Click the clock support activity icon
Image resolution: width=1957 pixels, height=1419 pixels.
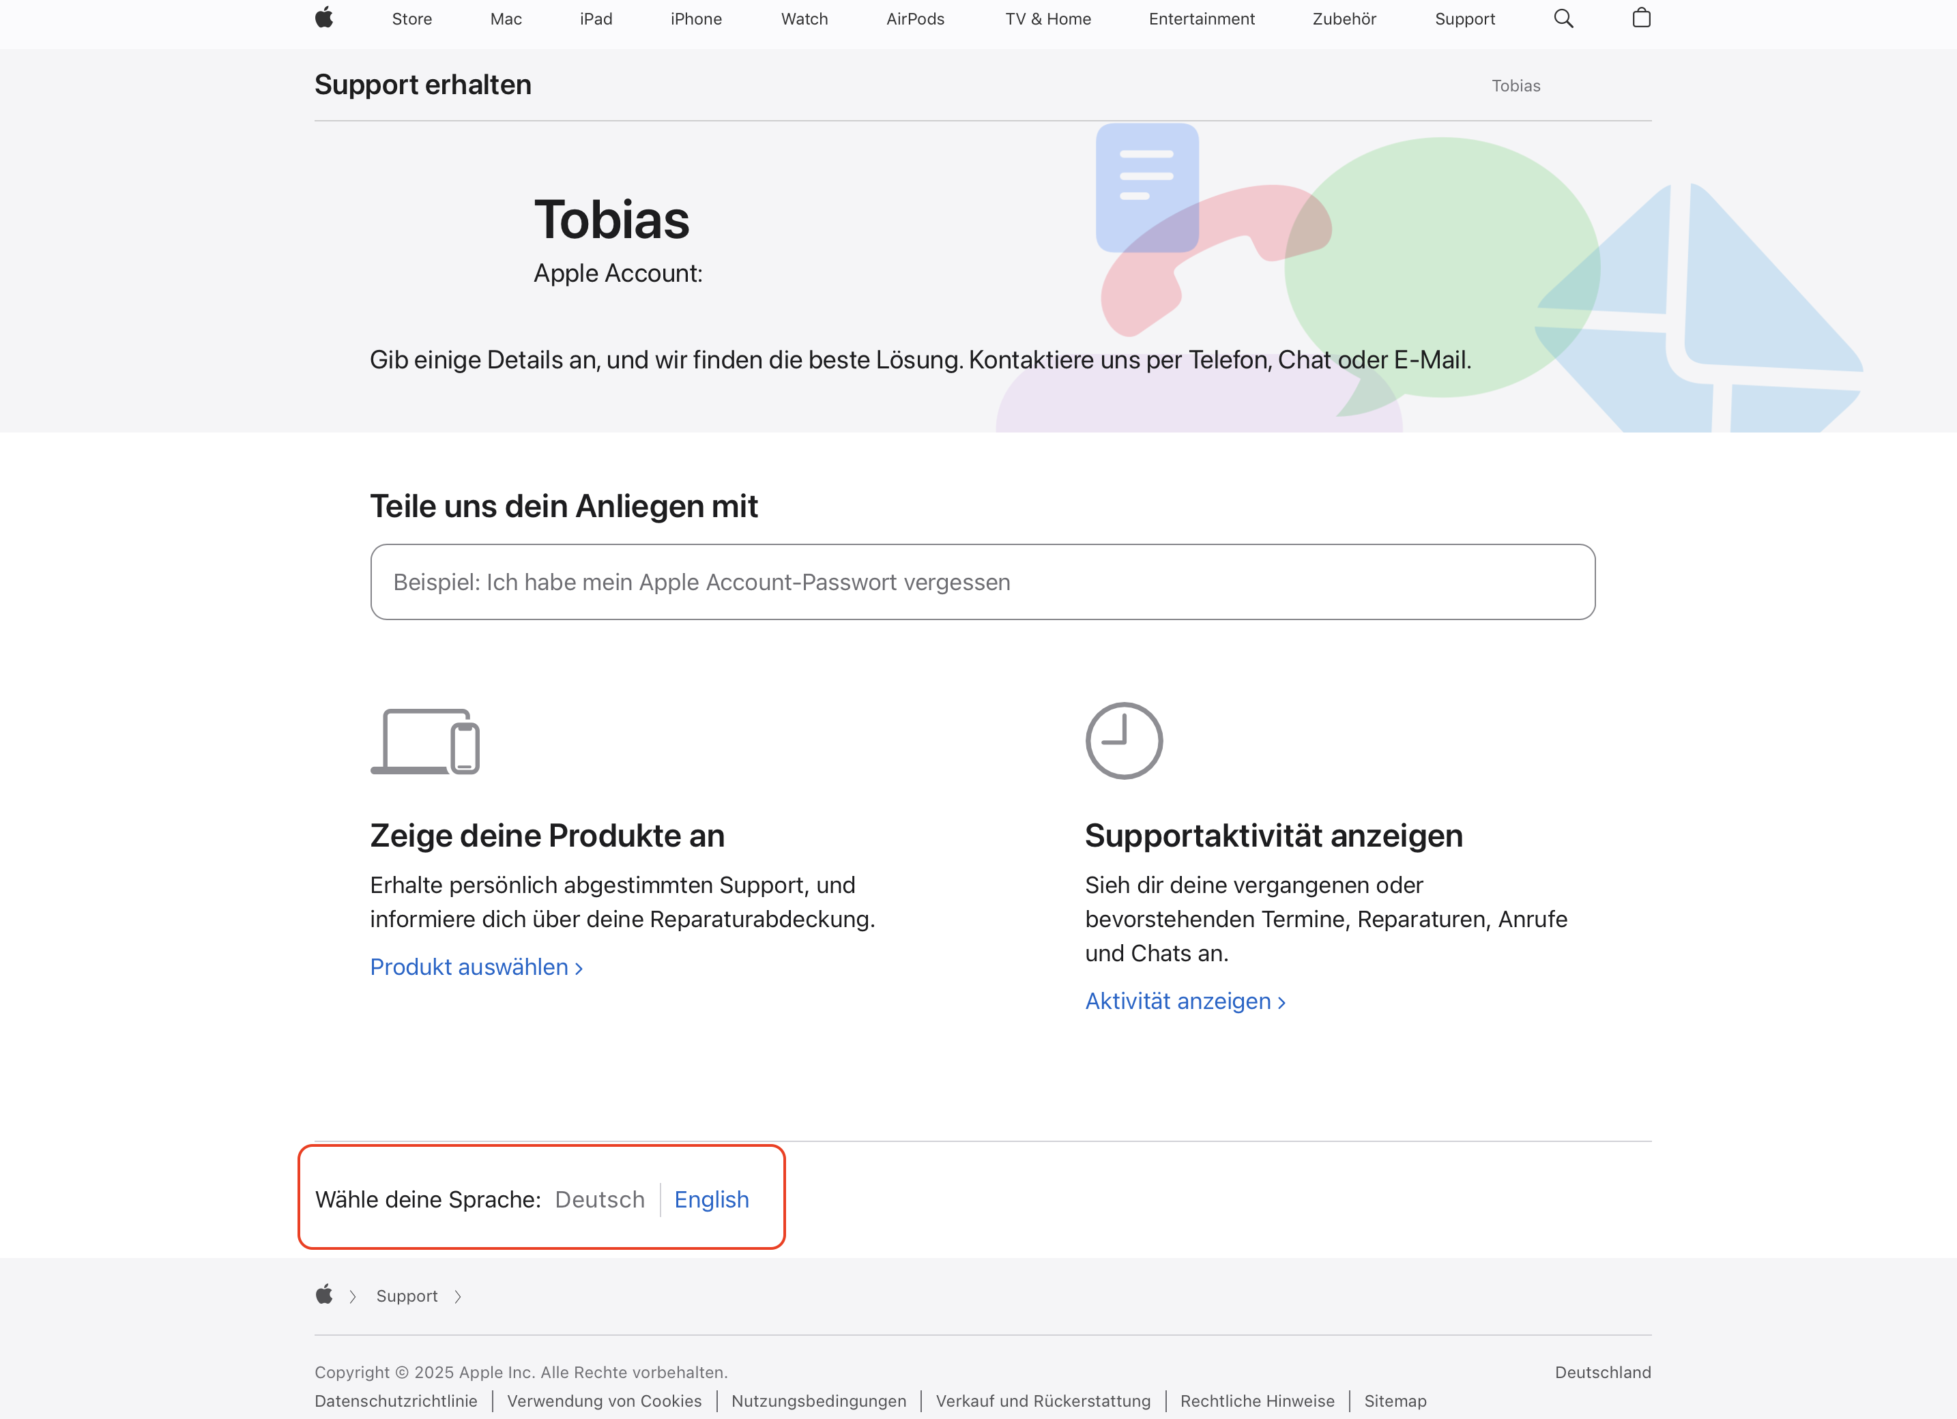[x=1123, y=740]
